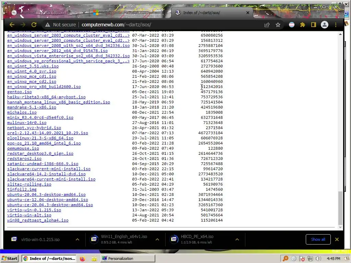Close the Index of /~dartz/isos/ tab
Screen dimensions: 351x263
[248, 13]
